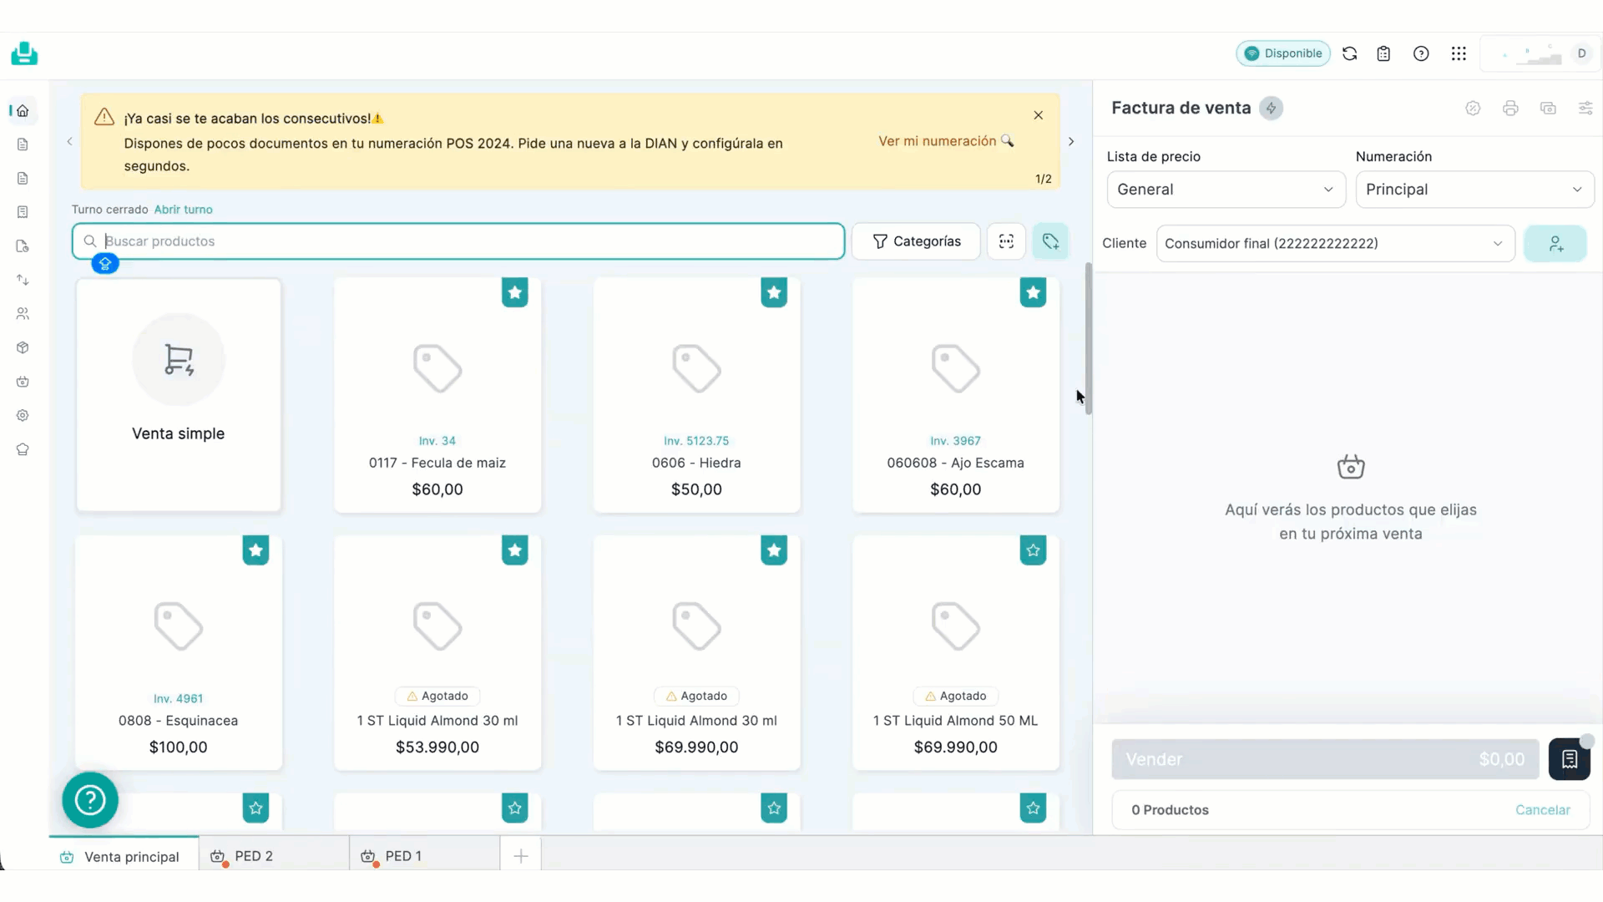Toggle favorite star on 0606 - Hiedra
This screenshot has height=902, width=1603.
point(774,292)
